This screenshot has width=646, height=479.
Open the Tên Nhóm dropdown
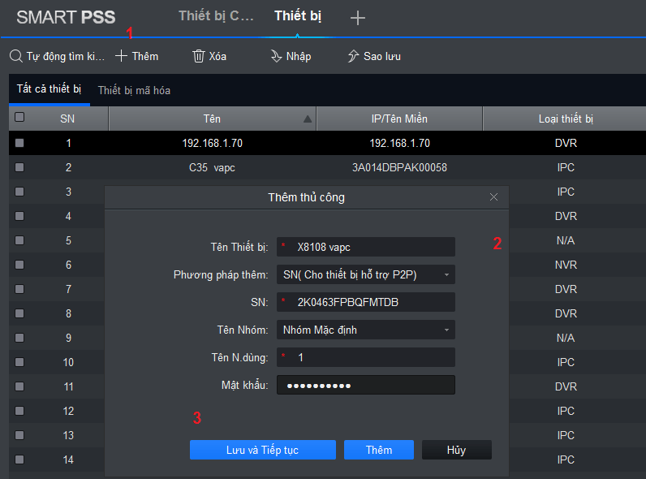click(x=366, y=330)
